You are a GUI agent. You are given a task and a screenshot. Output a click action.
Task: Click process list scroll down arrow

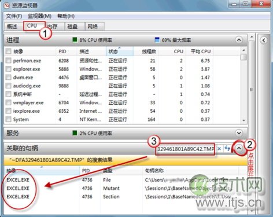pos(244,120)
